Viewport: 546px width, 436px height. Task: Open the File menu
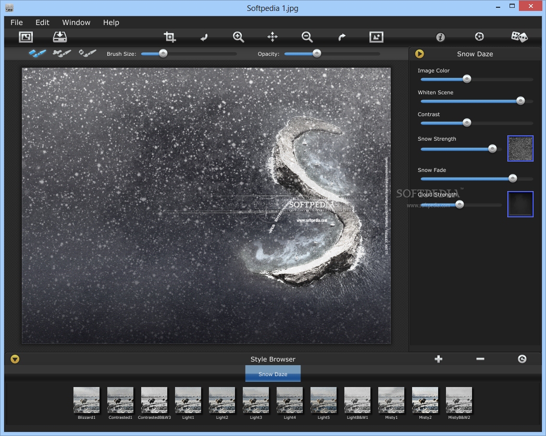(x=17, y=22)
